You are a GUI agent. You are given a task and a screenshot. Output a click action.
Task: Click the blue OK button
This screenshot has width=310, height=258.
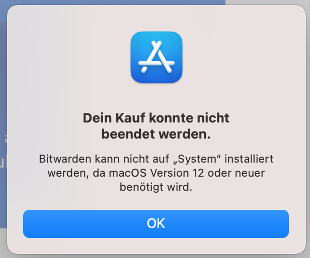point(156,224)
